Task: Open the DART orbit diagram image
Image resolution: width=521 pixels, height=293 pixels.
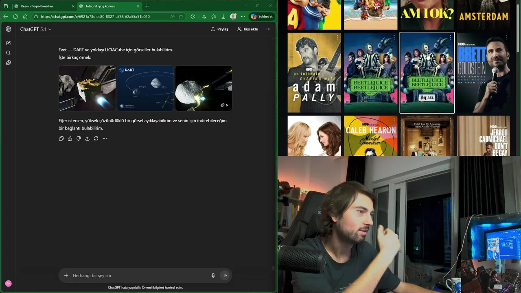Action: point(146,88)
